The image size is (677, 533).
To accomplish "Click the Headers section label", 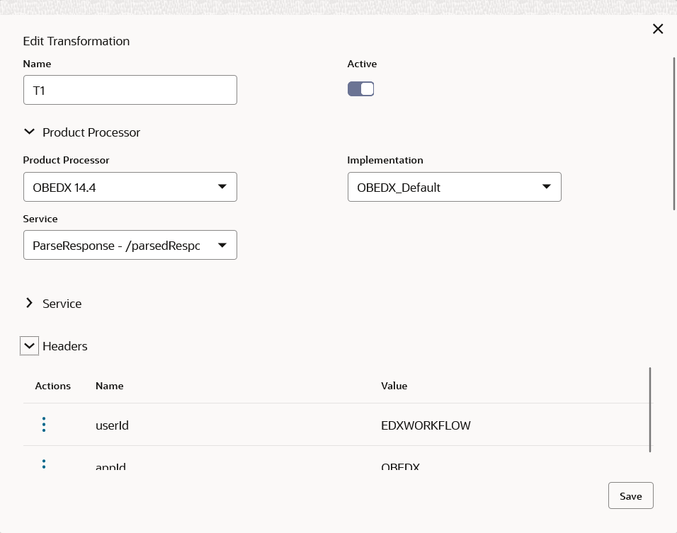I will pos(65,346).
